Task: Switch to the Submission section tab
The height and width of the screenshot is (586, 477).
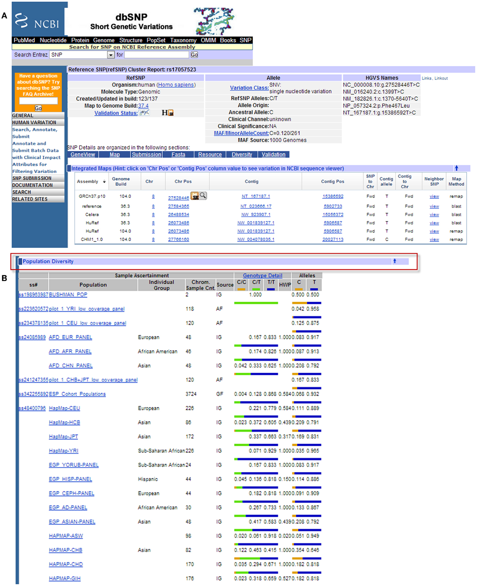Action: coord(146,154)
